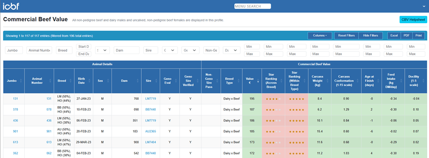Click Carcass Conformation value 1.29
429x158 pixels.
(346, 110)
